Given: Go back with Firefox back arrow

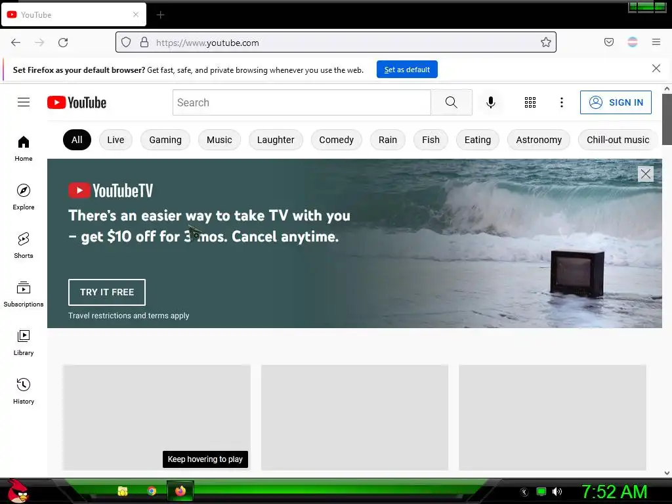Looking at the screenshot, I should (16, 43).
